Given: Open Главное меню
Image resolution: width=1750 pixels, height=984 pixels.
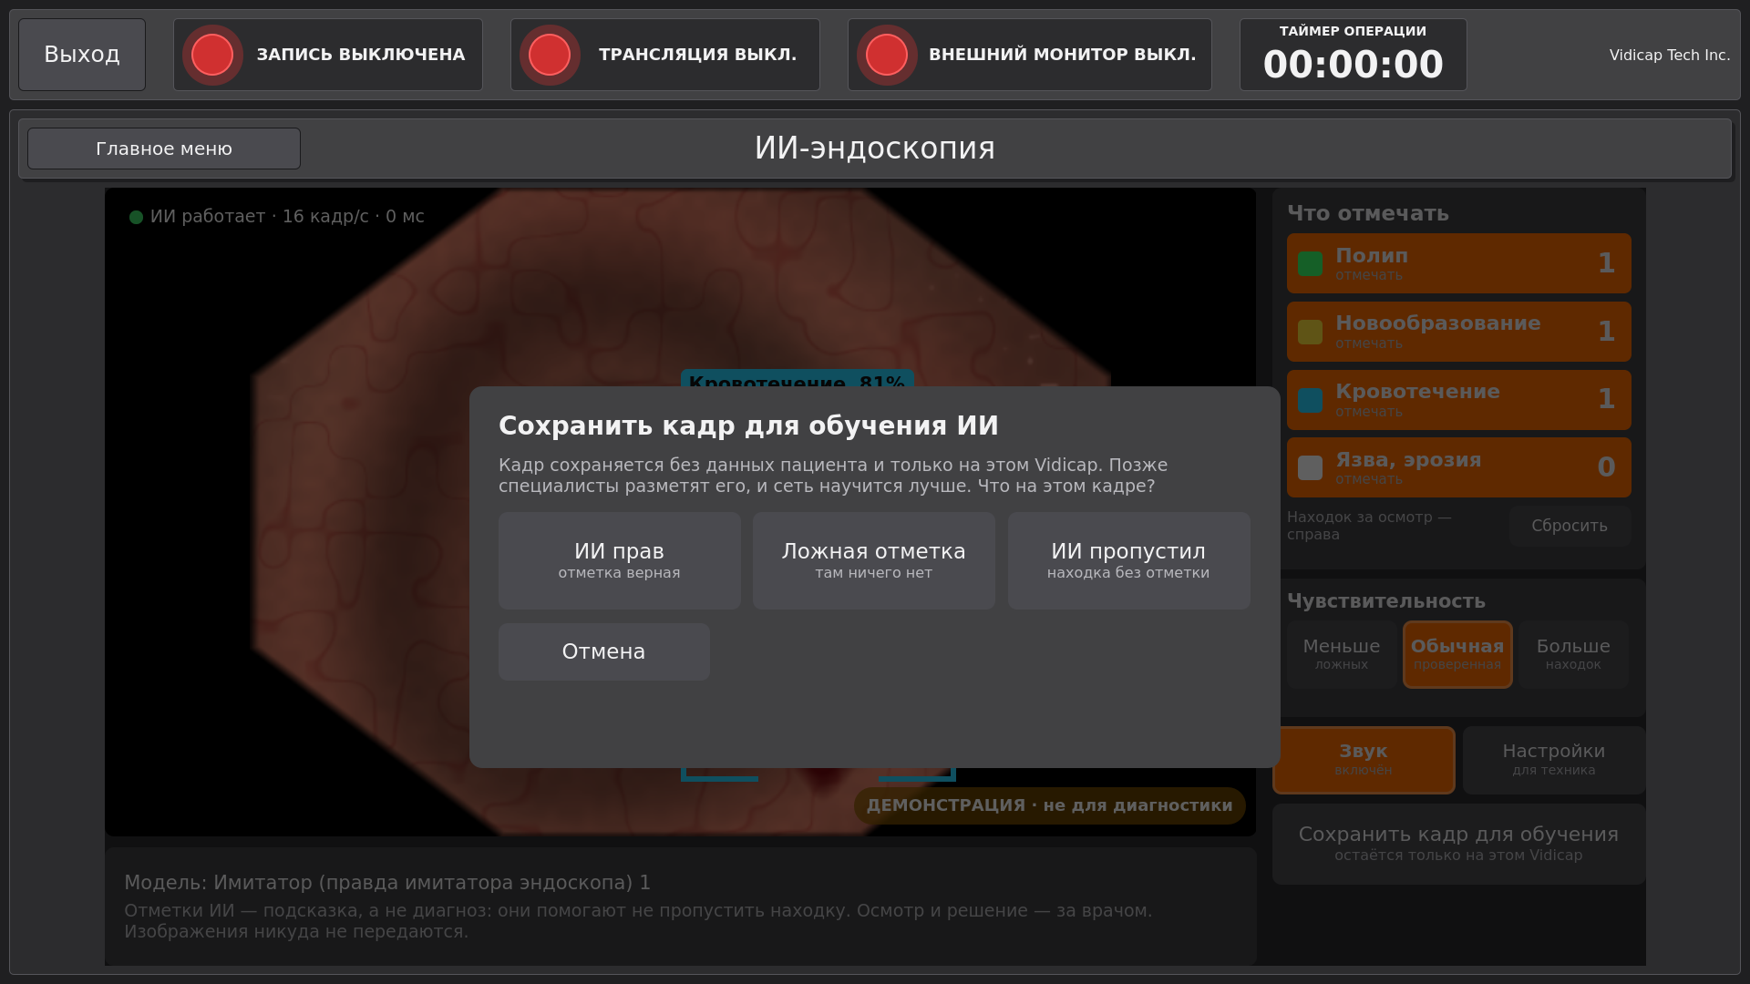Looking at the screenshot, I should (x=164, y=149).
